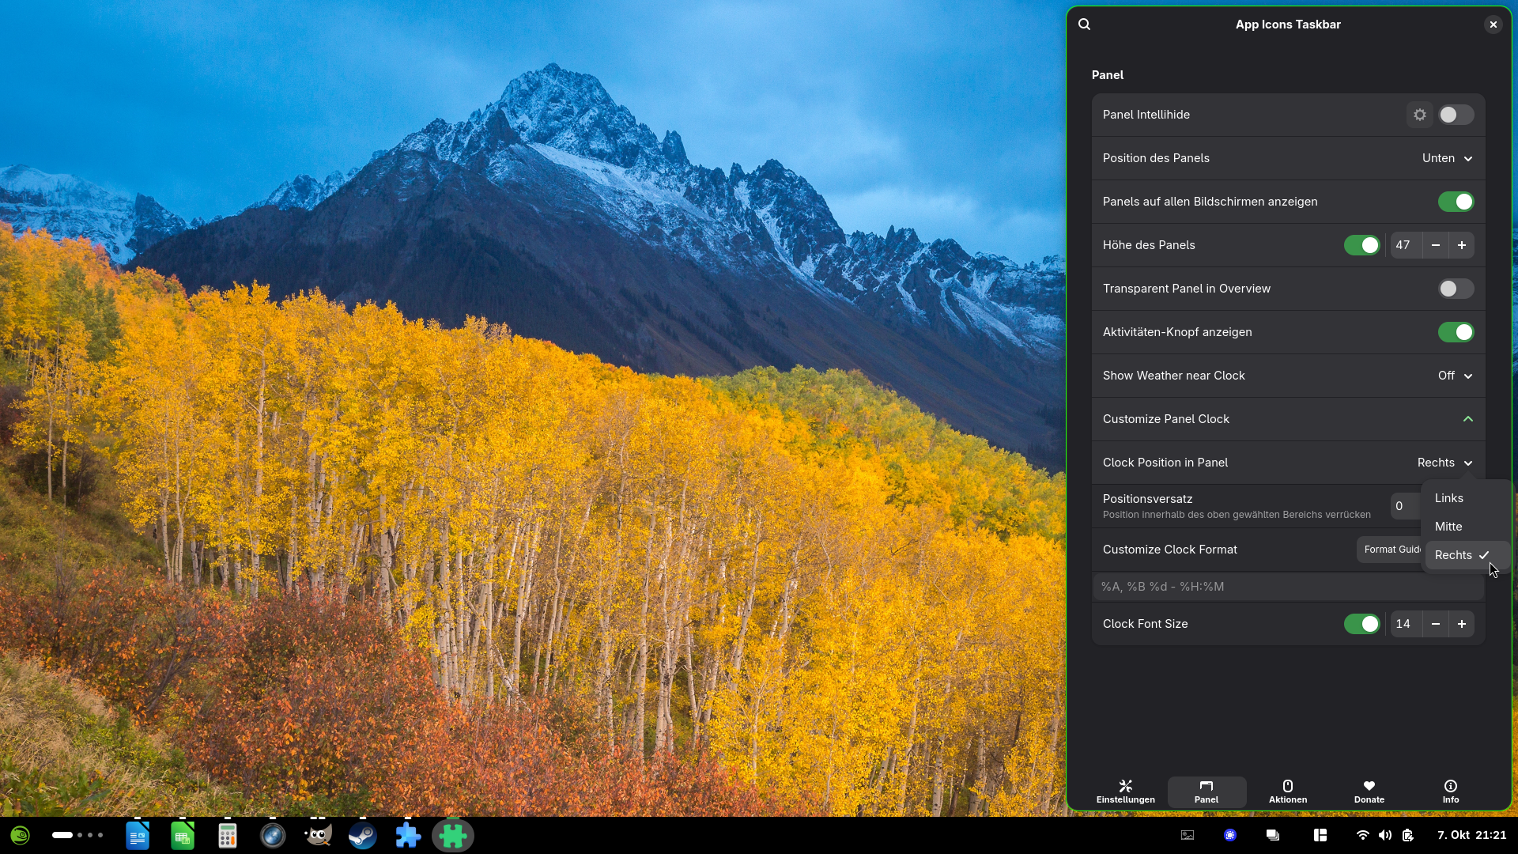
Task: Collapse Customize Panel Clock section
Action: pos(1467,419)
